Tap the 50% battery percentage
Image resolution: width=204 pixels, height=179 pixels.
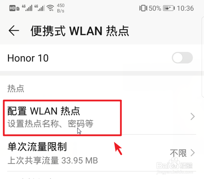click(x=155, y=8)
